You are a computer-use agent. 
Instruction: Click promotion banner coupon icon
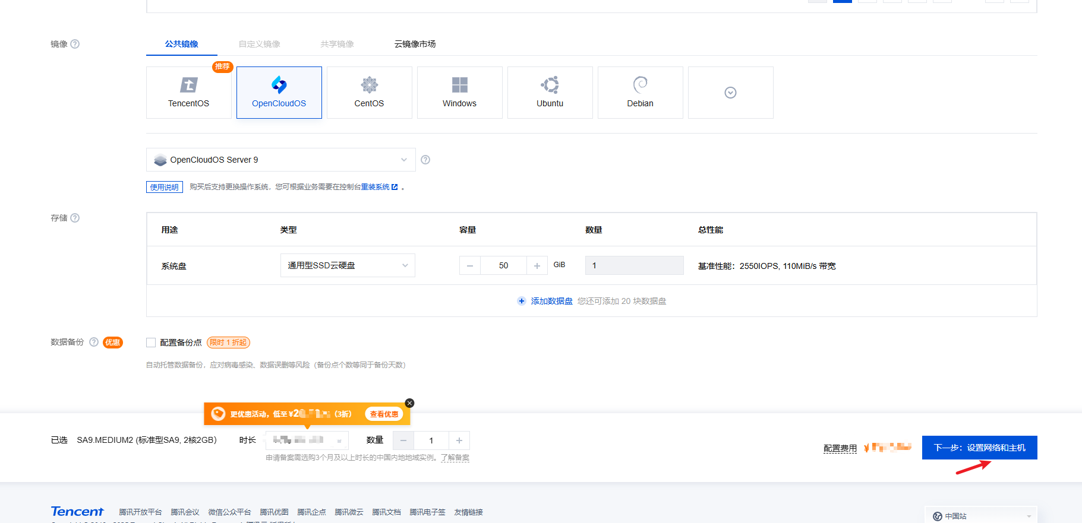(x=218, y=414)
